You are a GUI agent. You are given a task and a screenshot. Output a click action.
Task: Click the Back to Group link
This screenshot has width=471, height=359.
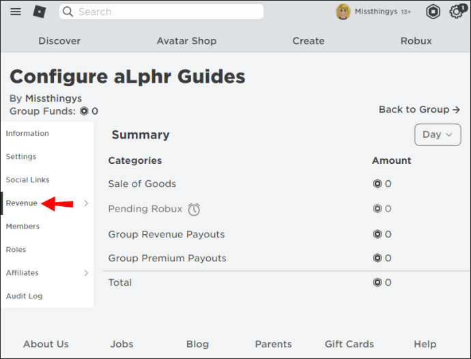pyautogui.click(x=419, y=110)
